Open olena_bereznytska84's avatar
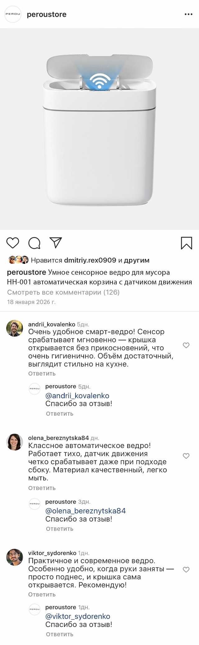199x645 pixels. [15, 442]
